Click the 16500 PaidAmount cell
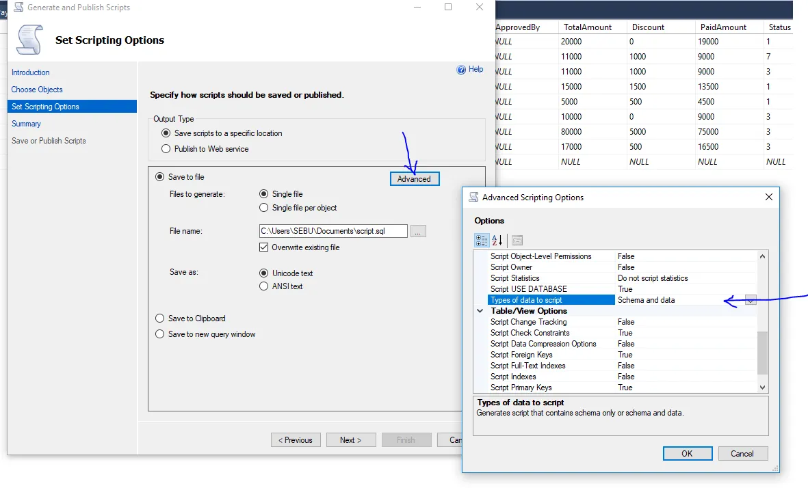This screenshot has height=488, width=808. pos(729,147)
